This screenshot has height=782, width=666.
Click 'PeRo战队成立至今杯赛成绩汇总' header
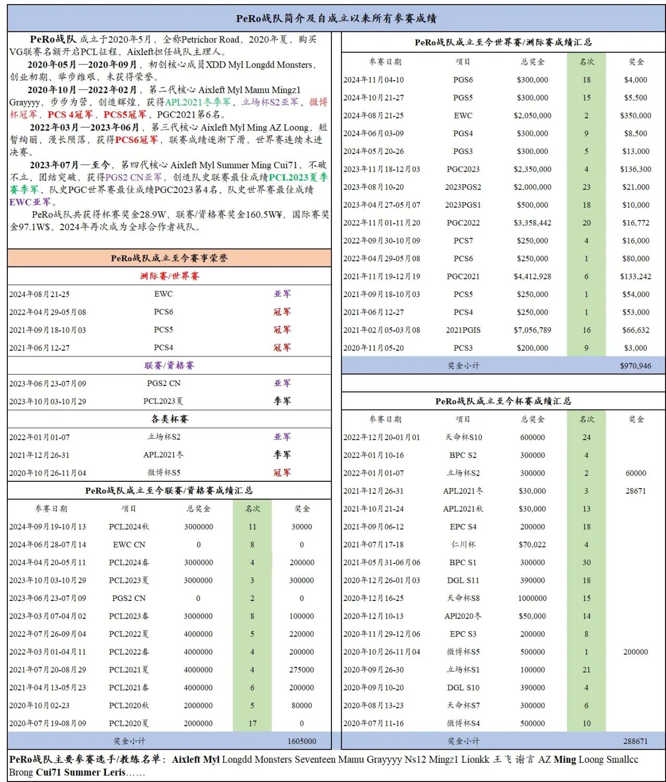tap(503, 401)
